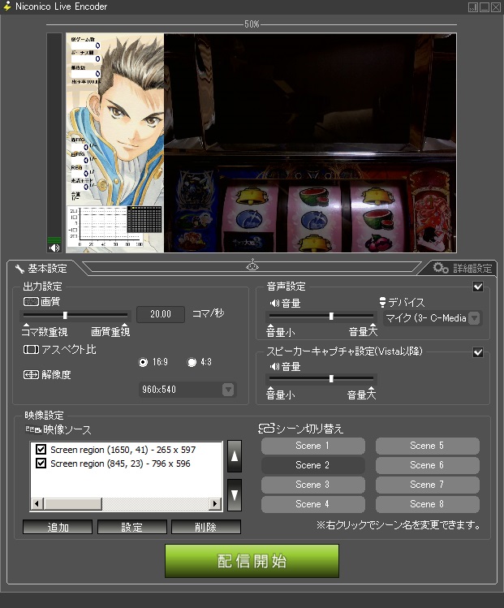
Task: Click the 画質 quality icon
Action: point(31,302)
